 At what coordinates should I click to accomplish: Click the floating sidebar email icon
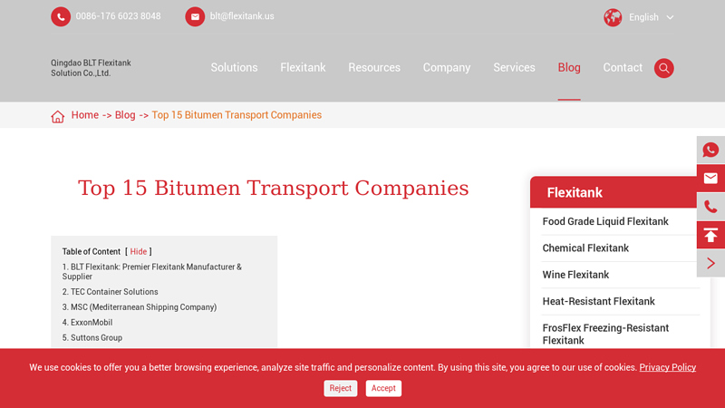point(710,178)
